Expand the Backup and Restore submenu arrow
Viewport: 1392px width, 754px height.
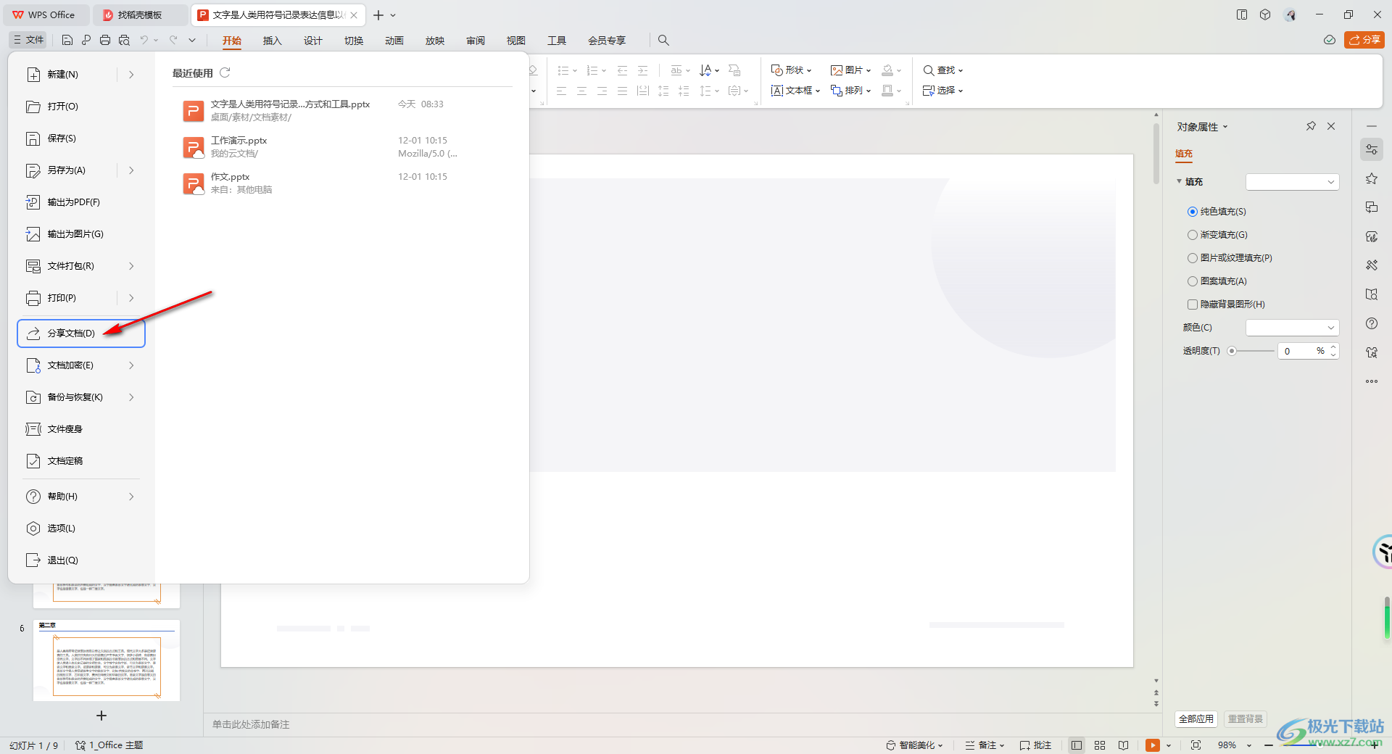point(131,397)
